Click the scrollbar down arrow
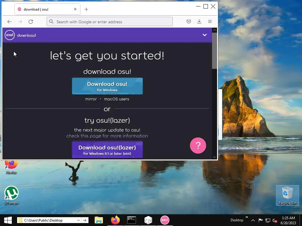The height and width of the screenshot is (226, 302). tap(214, 157)
